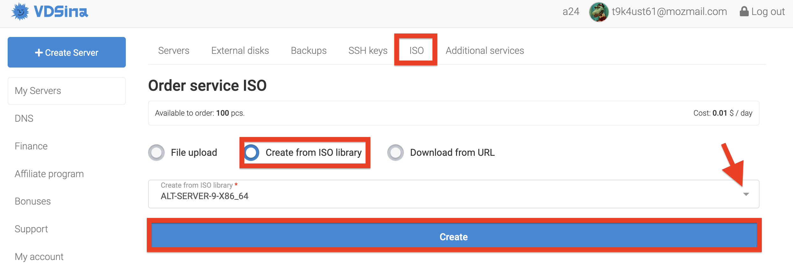793x274 pixels.
Task: Select Download from URL radio button
Action: (x=396, y=153)
